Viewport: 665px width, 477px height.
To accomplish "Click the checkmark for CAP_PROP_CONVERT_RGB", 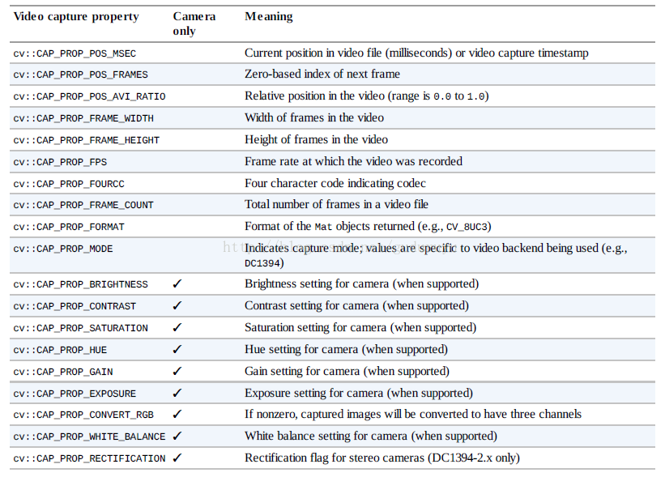I will pyautogui.click(x=177, y=415).
